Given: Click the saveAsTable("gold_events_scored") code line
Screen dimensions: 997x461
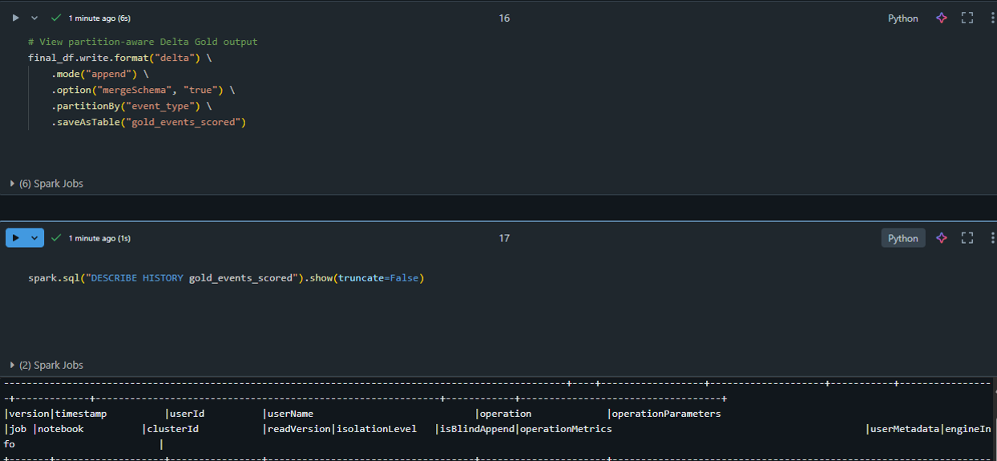Looking at the screenshot, I should click(149, 122).
